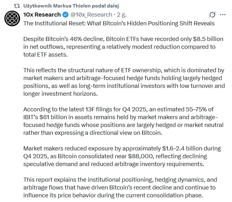The image size is (232, 202).
Task: Click the 10x Research display name
Action: (42, 14)
